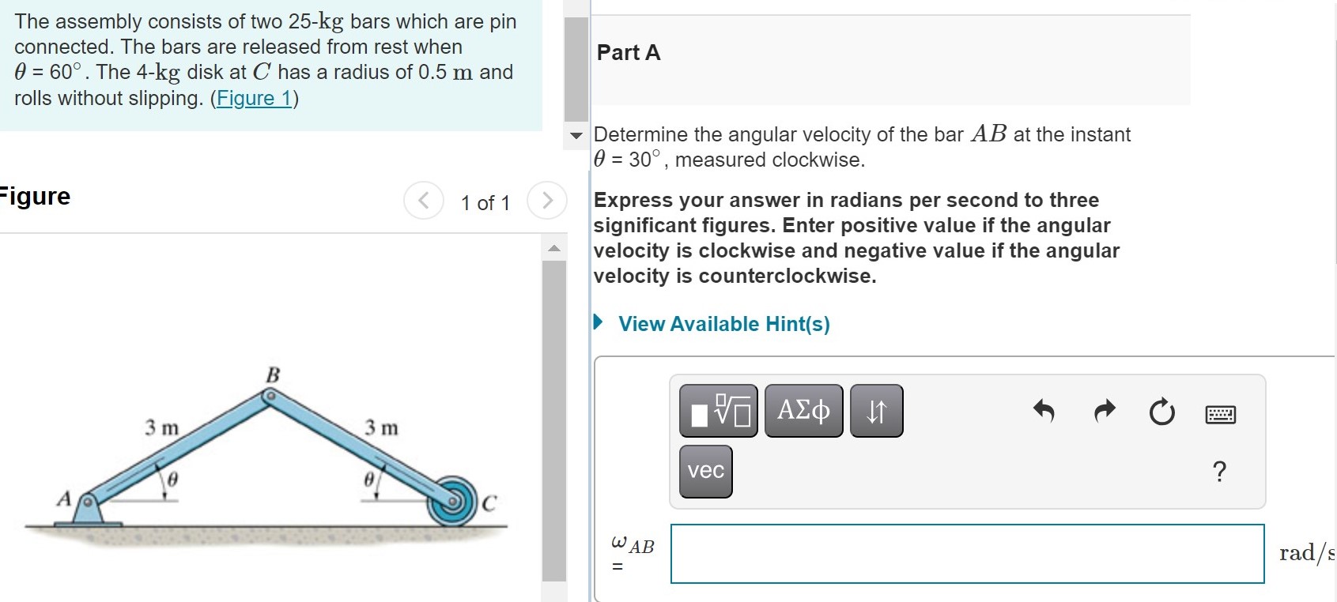Insert vector notation with the vec button
The image size is (1337, 602).
[704, 472]
